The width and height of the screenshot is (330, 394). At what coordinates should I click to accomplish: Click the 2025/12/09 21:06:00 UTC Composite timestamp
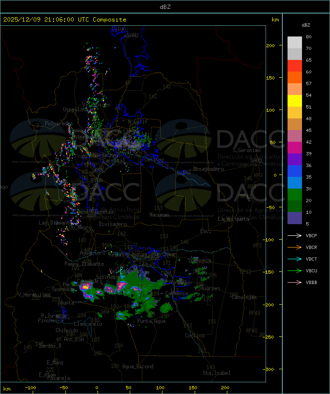click(65, 20)
